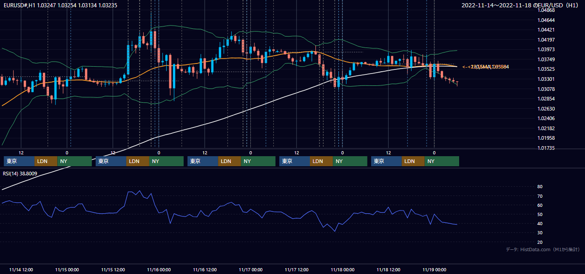Pick the 1.03749 price axis value
Screen dimensions: 585x274
pyautogui.click(x=546, y=59)
